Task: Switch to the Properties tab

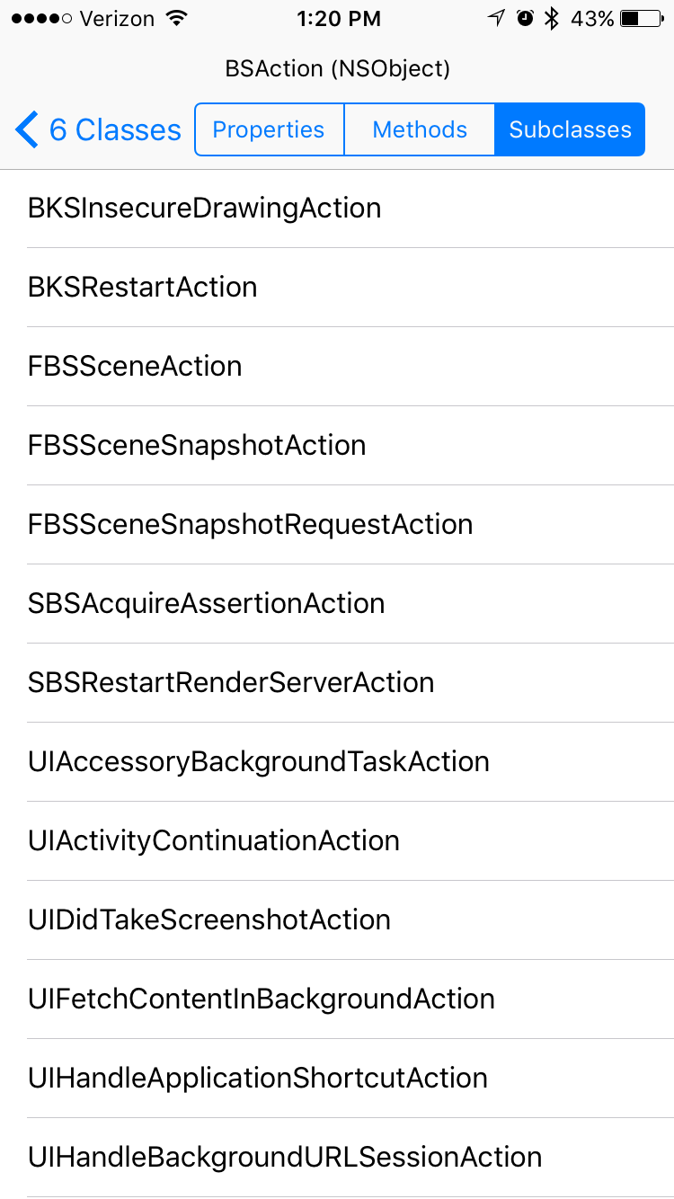Action: 269,129
